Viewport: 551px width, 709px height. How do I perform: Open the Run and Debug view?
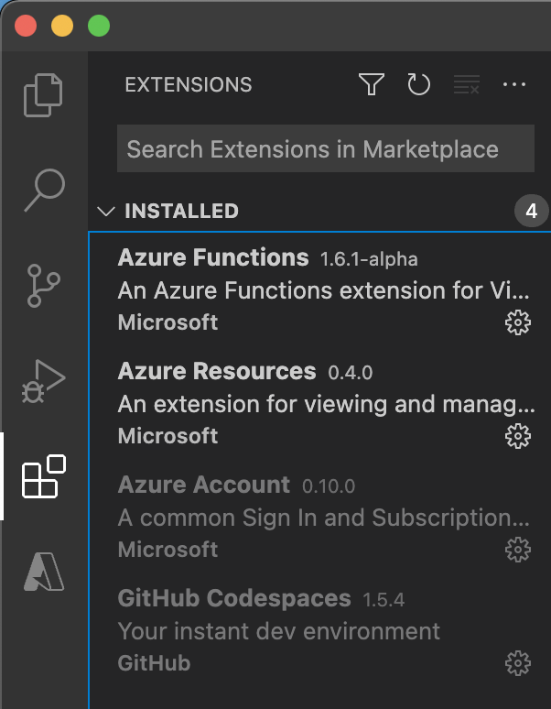click(x=44, y=380)
